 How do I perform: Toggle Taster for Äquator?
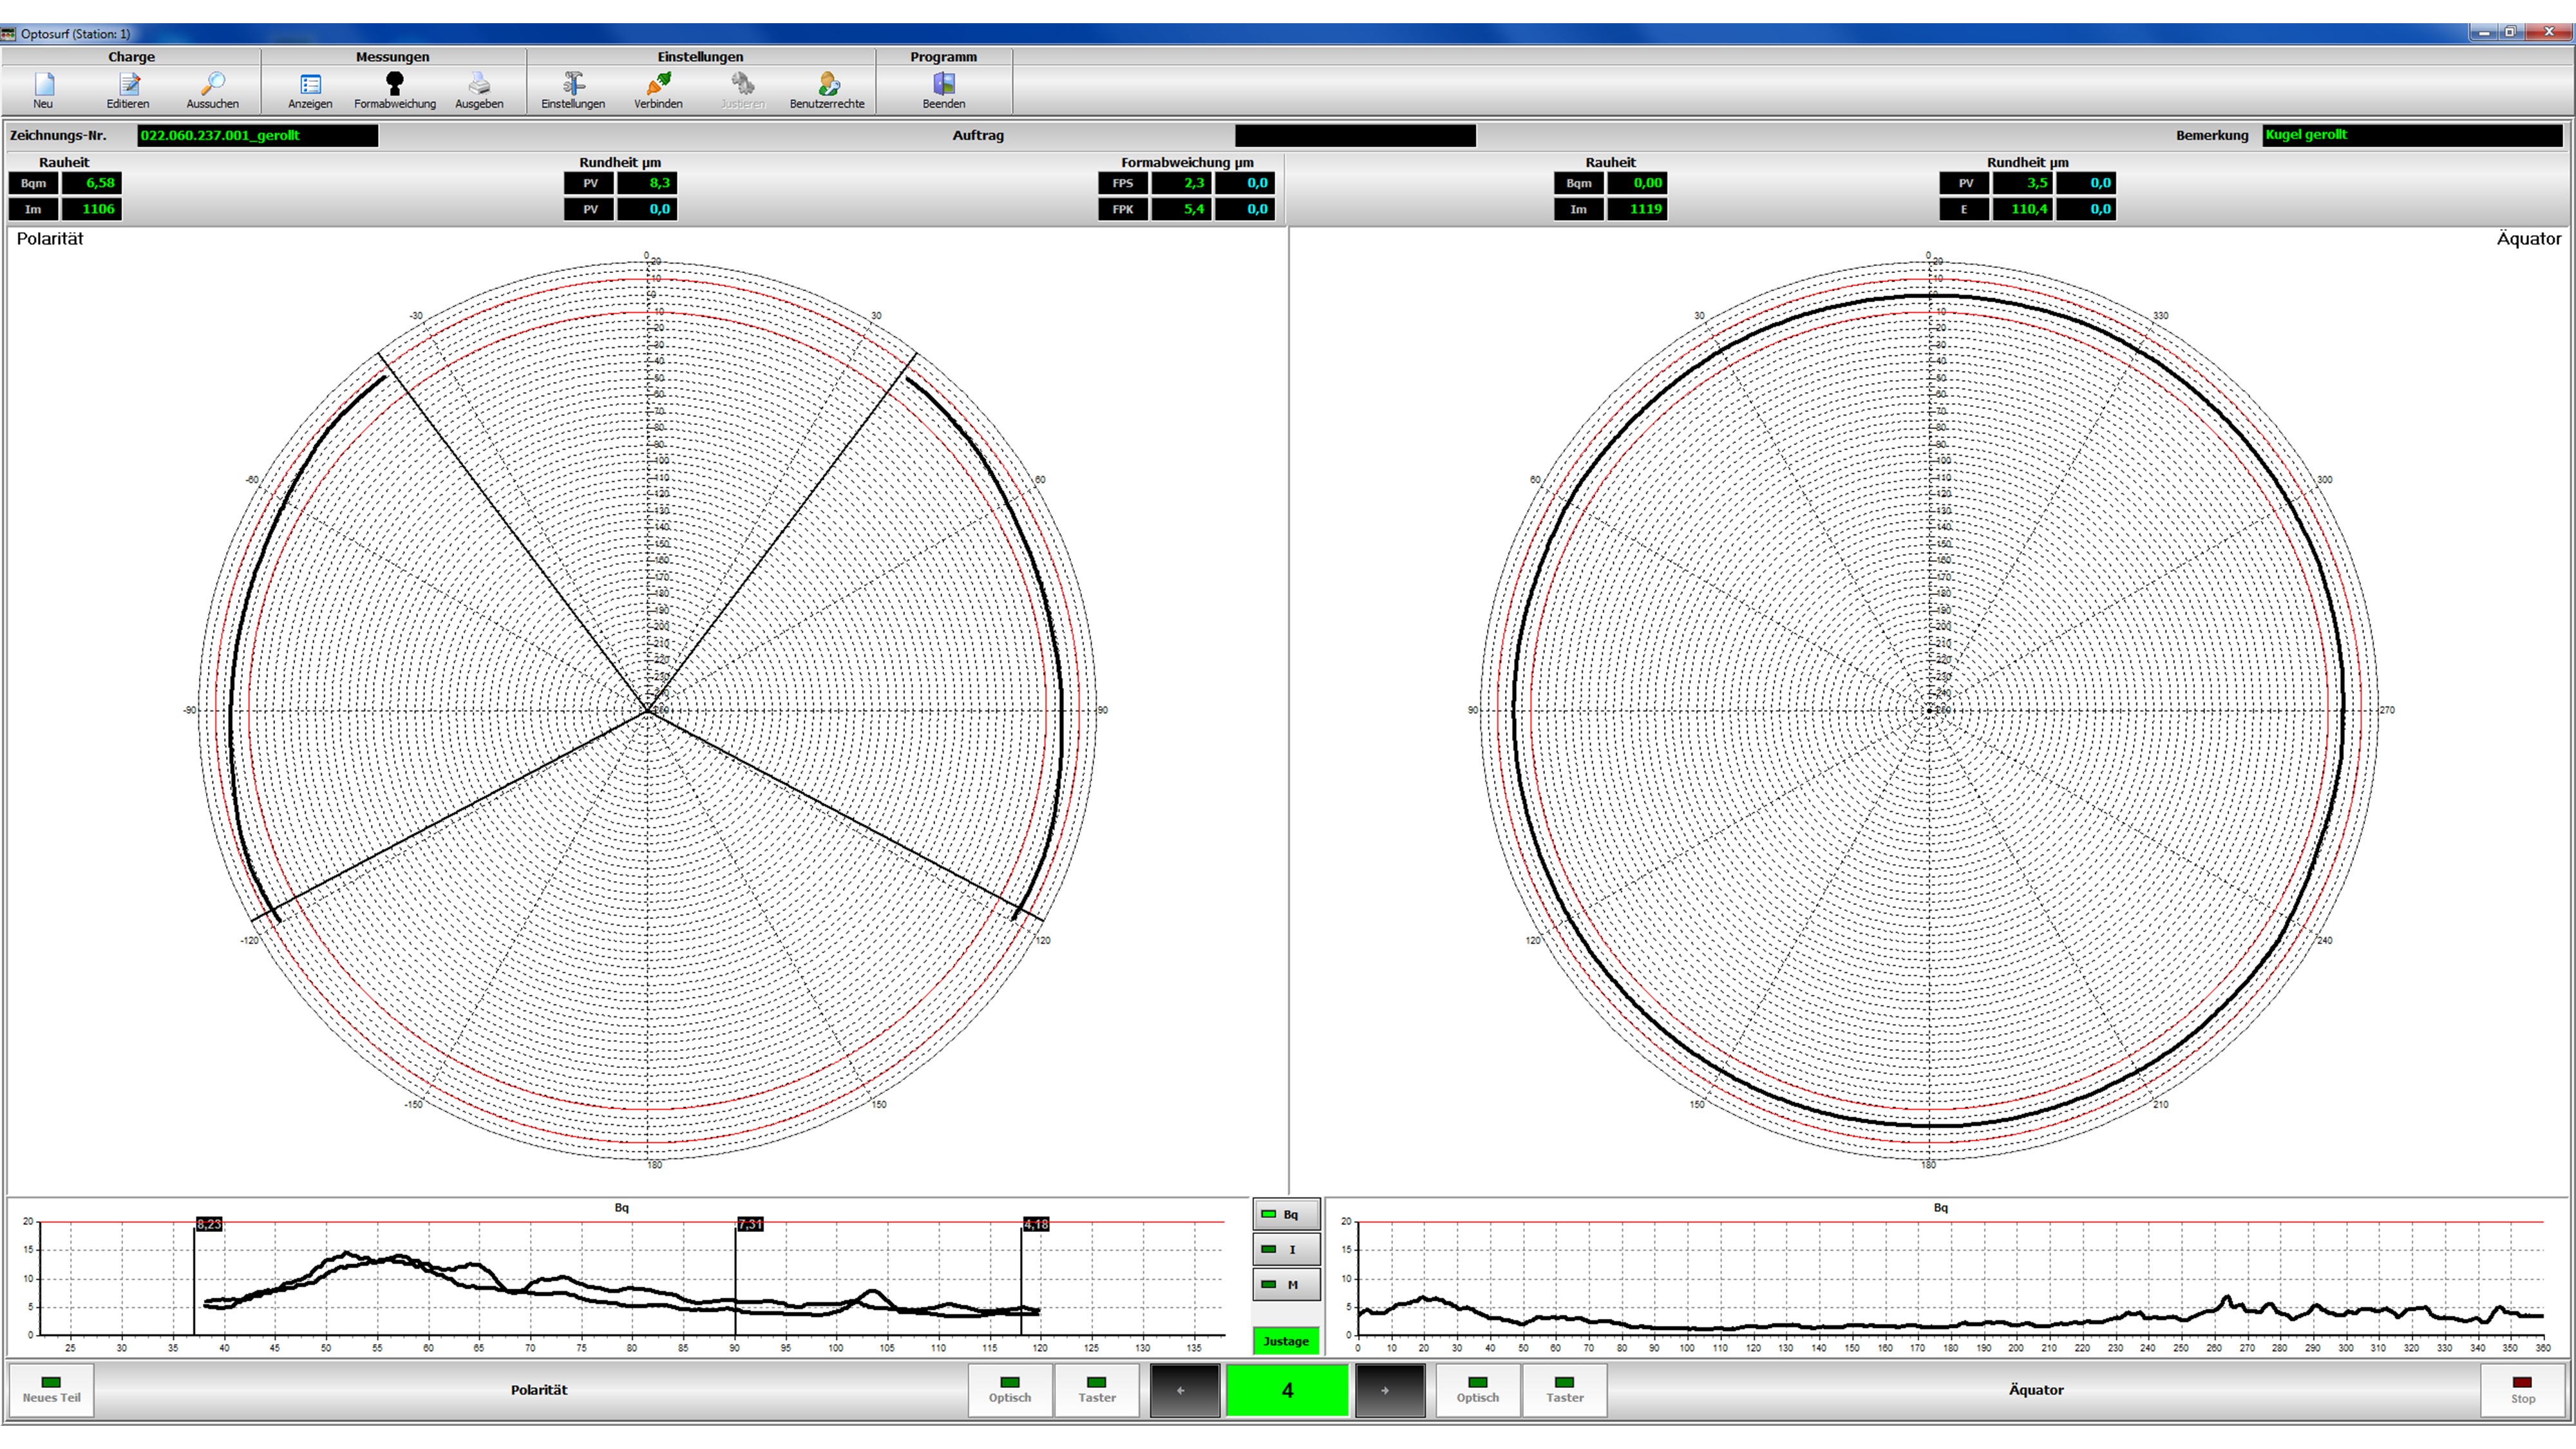1565,1390
